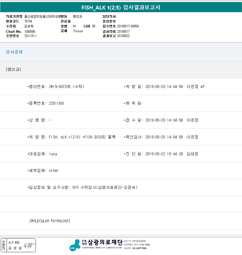The image size is (242, 255).
Task: Open the 검사결과 section heading
Action: [x=14, y=52]
